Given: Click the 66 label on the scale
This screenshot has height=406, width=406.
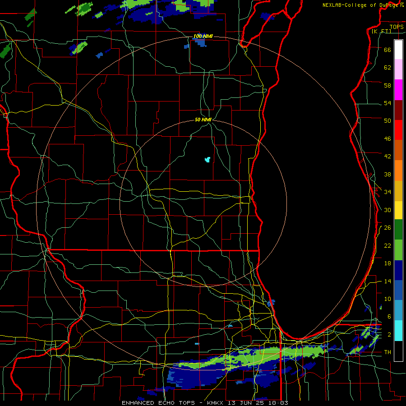Looking at the screenshot, I should [388, 50].
